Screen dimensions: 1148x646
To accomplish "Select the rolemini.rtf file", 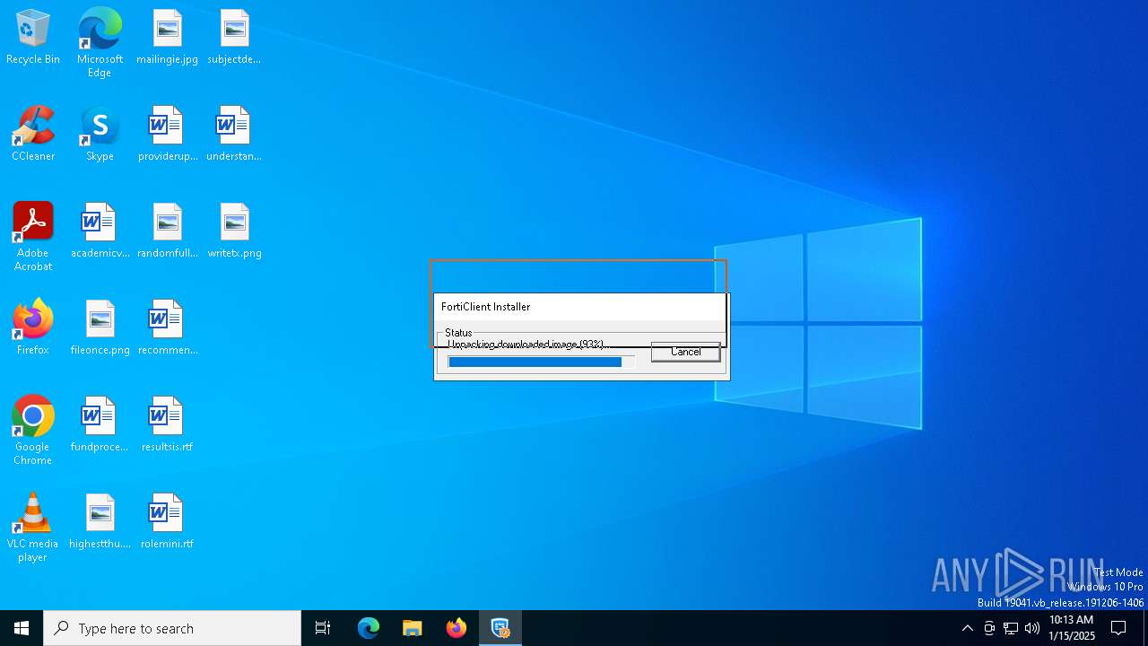I will click(x=167, y=522).
